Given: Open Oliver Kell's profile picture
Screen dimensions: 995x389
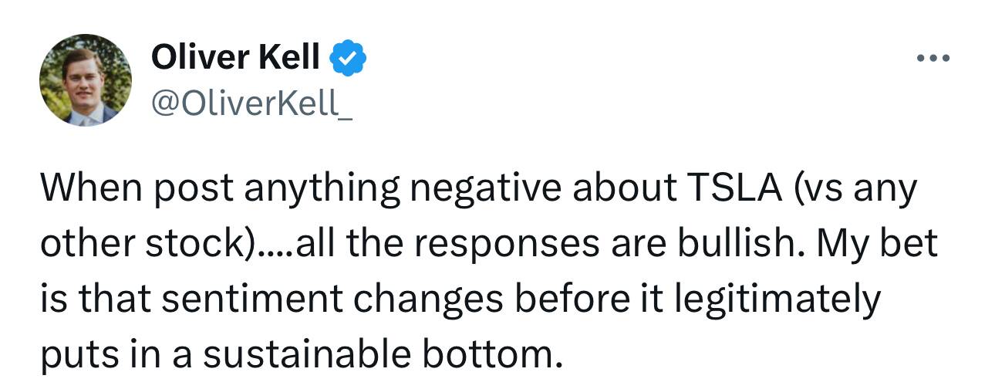Looking at the screenshot, I should pos(86,80).
